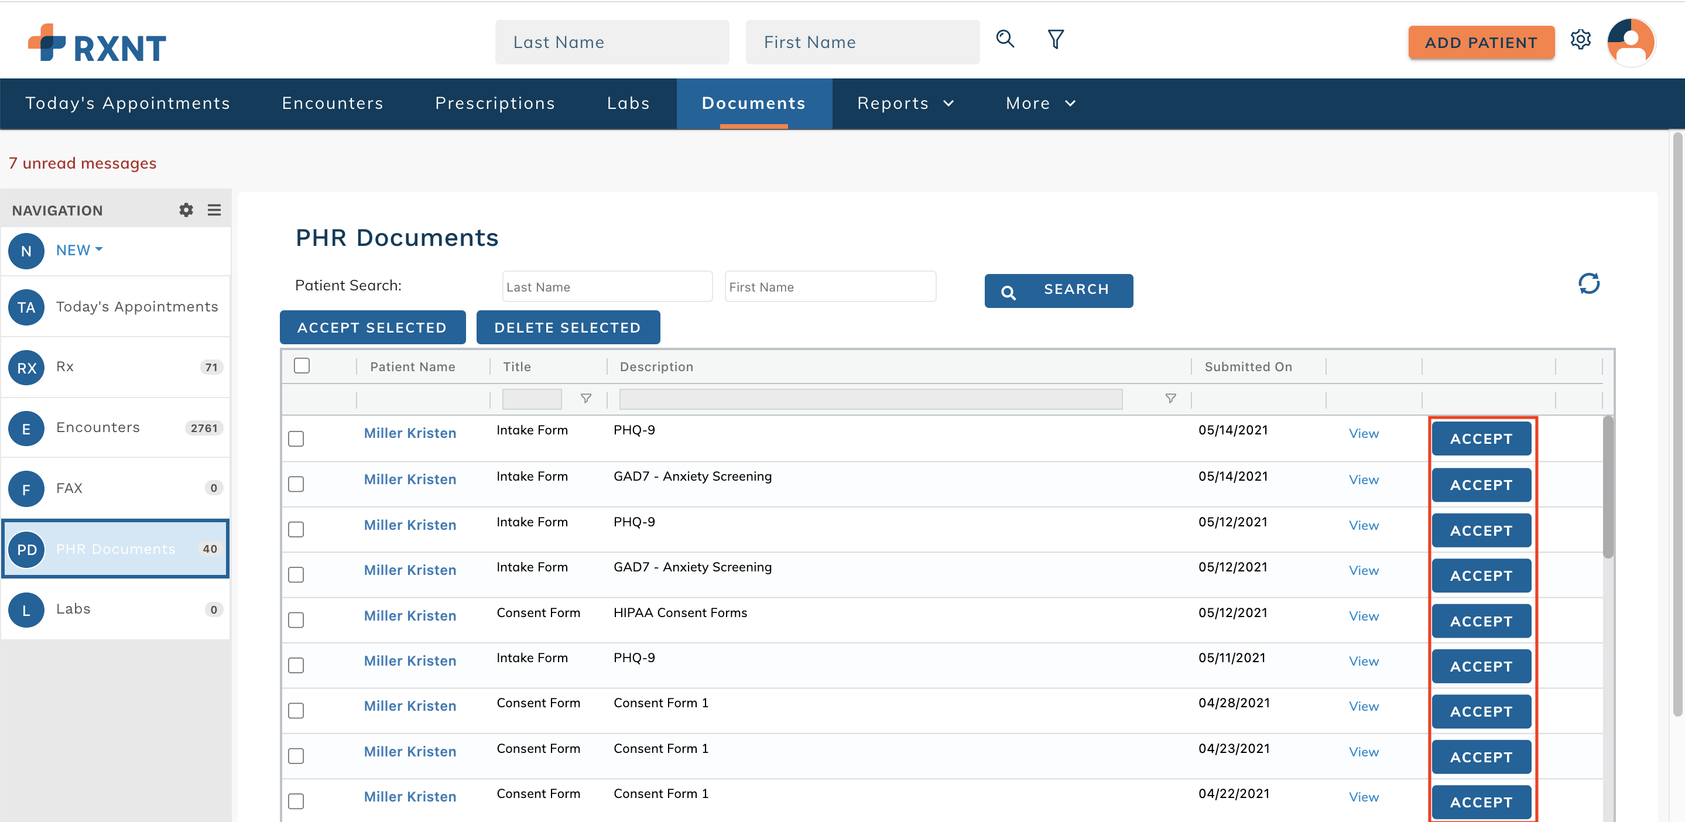Viewport: 1685px width, 822px height.
Task: Go to the Labs tab
Action: 628,103
